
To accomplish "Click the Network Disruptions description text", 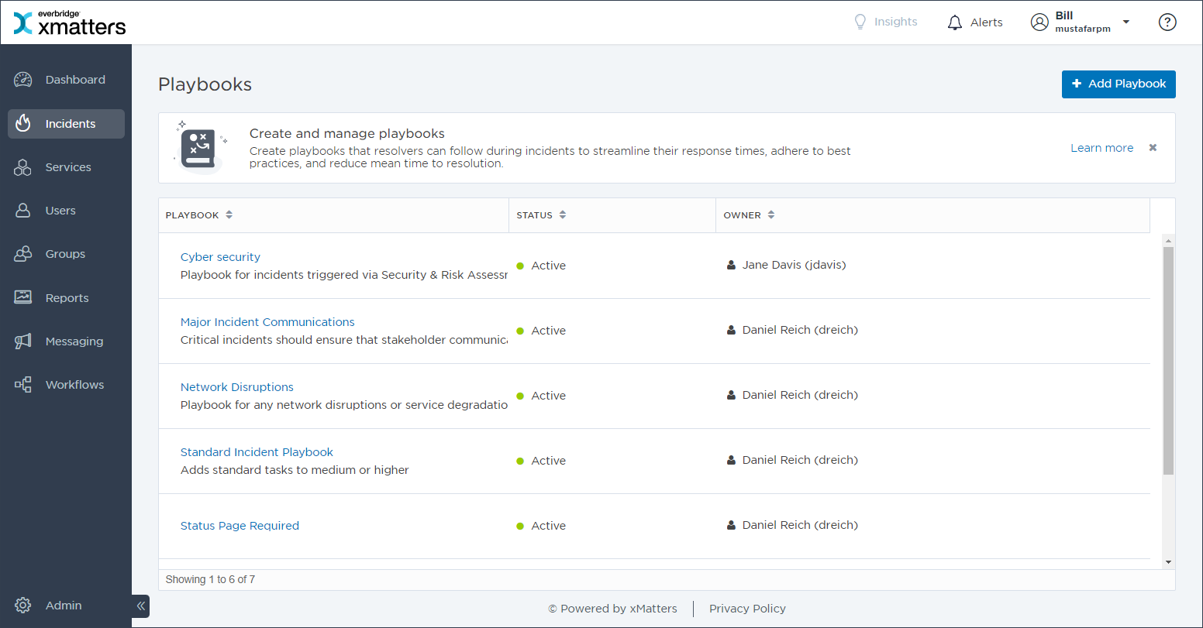I will click(x=344, y=405).
